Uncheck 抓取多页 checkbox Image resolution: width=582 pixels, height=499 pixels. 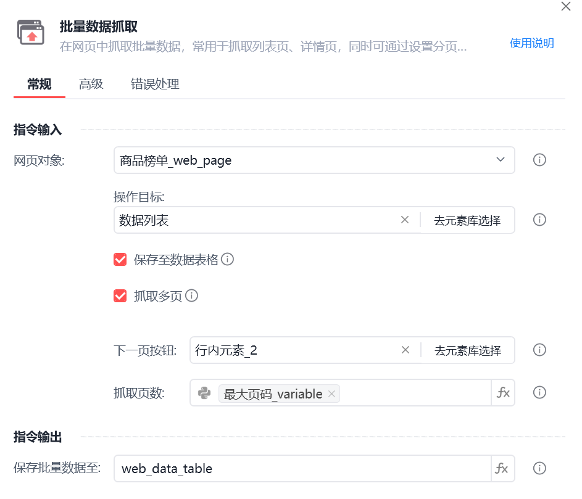pyautogui.click(x=120, y=296)
